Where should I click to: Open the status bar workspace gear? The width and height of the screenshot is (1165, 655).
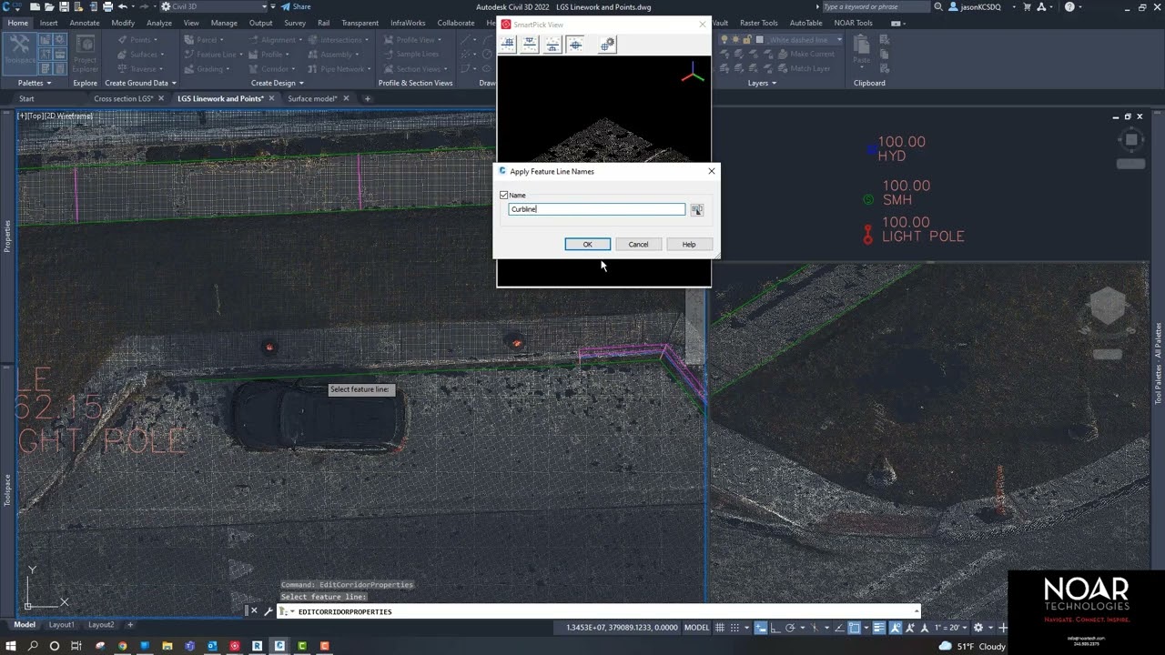978,628
